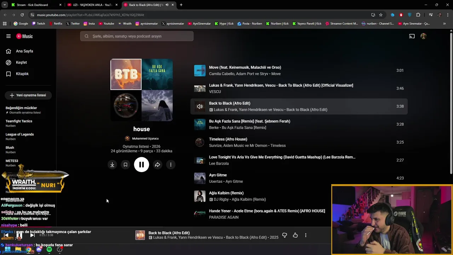Image resolution: width=453 pixels, height=255 pixels.
Task: Open the tab search dropdown
Action: (x=4, y=5)
